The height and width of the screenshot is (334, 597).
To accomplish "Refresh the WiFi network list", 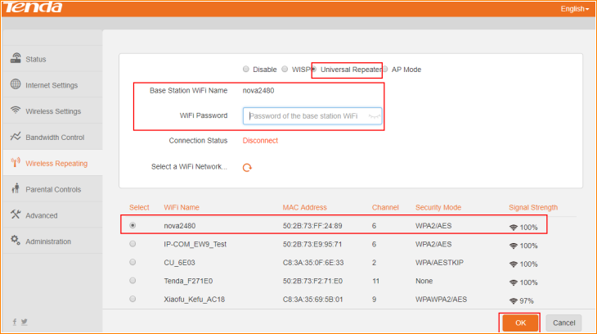I will [x=247, y=168].
